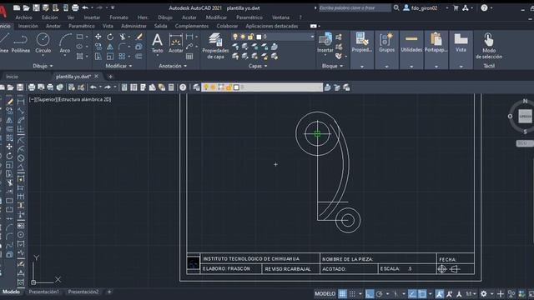Switch to the Insertar ribbon tab
The width and height of the screenshot is (534, 300).
pyautogui.click(x=28, y=26)
